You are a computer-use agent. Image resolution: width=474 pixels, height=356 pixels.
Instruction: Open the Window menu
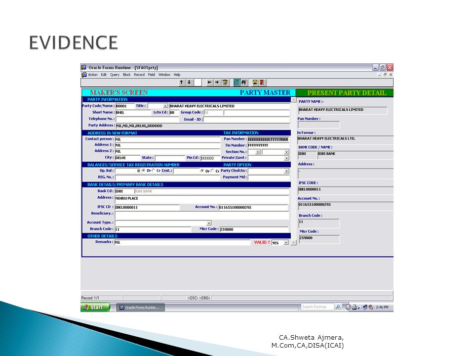click(164, 75)
